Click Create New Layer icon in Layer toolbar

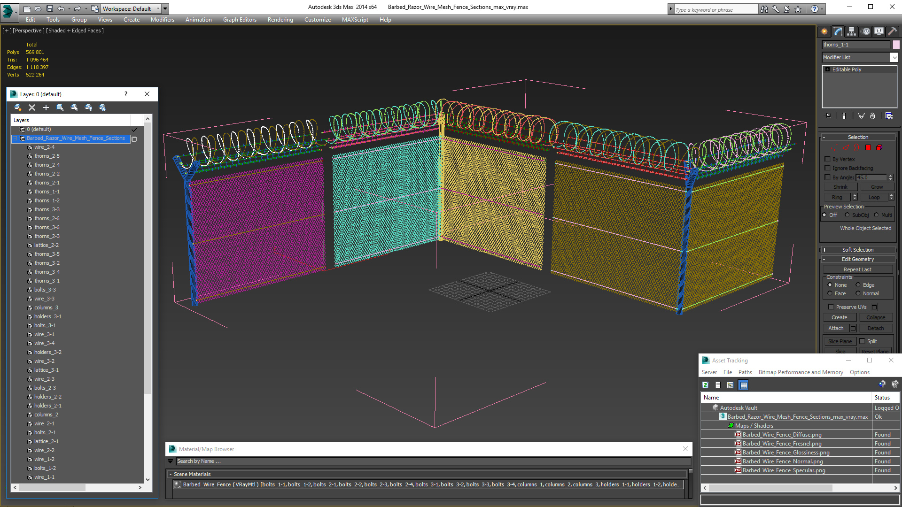click(18, 108)
